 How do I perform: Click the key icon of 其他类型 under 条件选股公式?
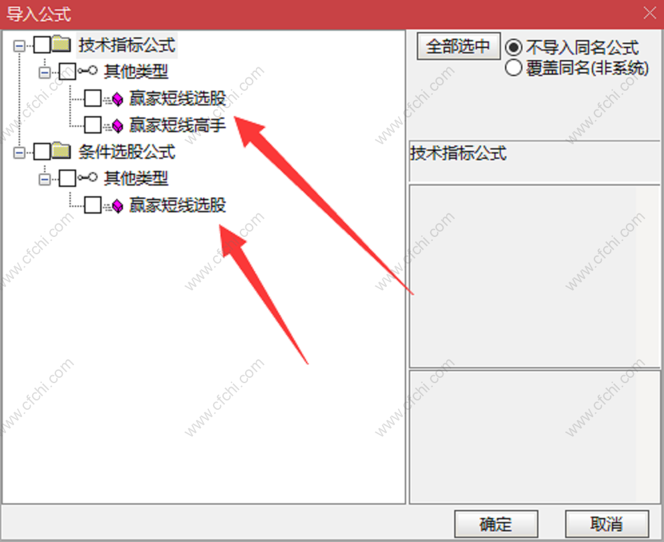(x=88, y=178)
